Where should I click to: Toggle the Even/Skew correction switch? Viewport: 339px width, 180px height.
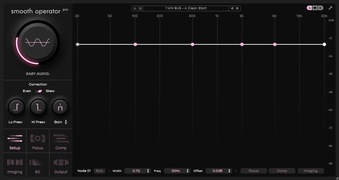39,91
